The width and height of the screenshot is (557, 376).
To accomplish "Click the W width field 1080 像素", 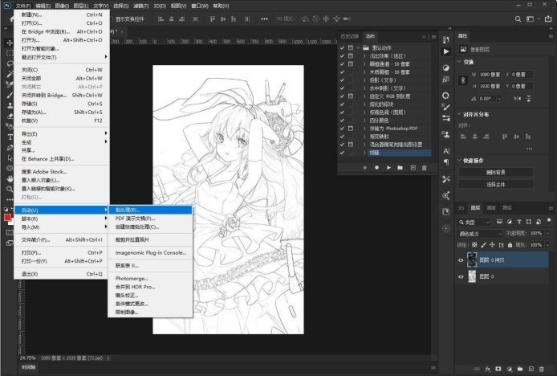I will 491,75.
